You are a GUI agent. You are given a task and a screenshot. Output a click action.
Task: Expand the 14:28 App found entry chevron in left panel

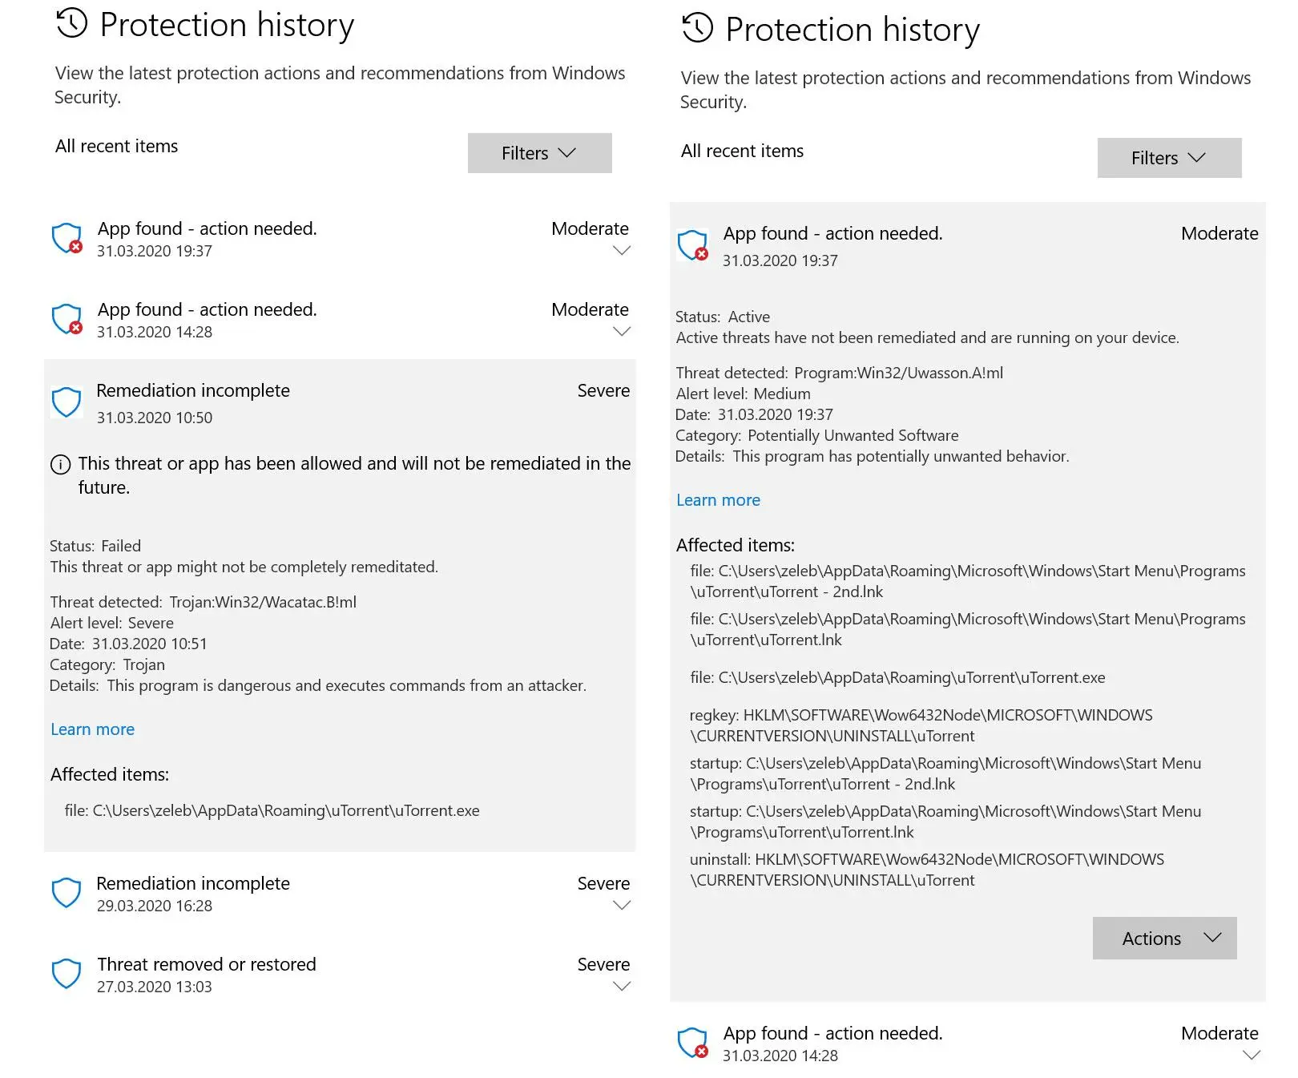[x=622, y=332]
